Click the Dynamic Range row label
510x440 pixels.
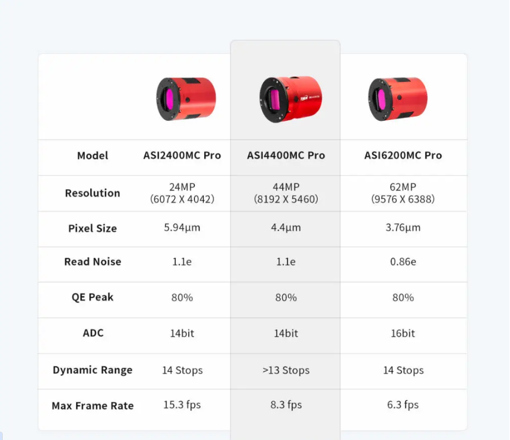click(x=92, y=370)
